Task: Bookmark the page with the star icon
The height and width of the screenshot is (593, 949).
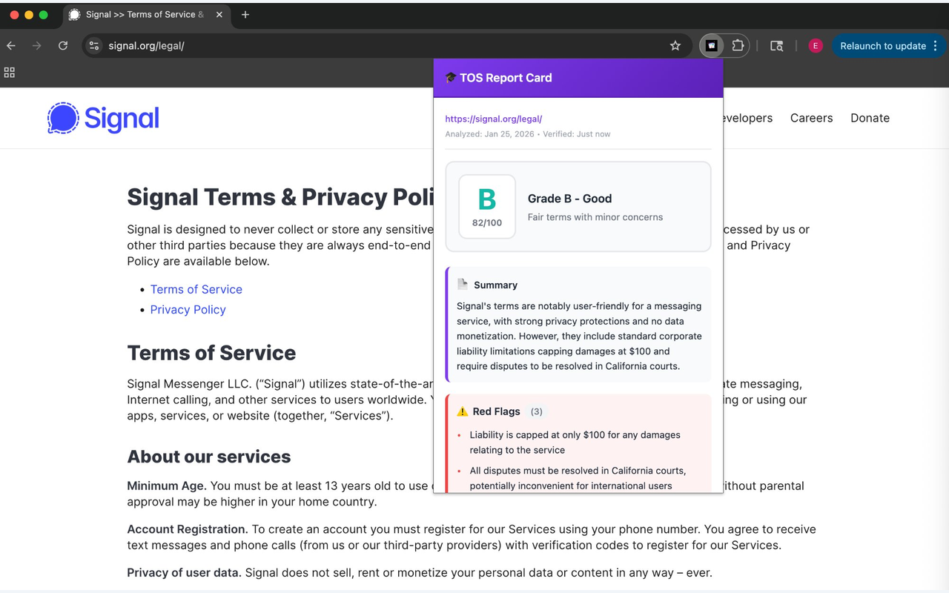Action: [x=675, y=45]
